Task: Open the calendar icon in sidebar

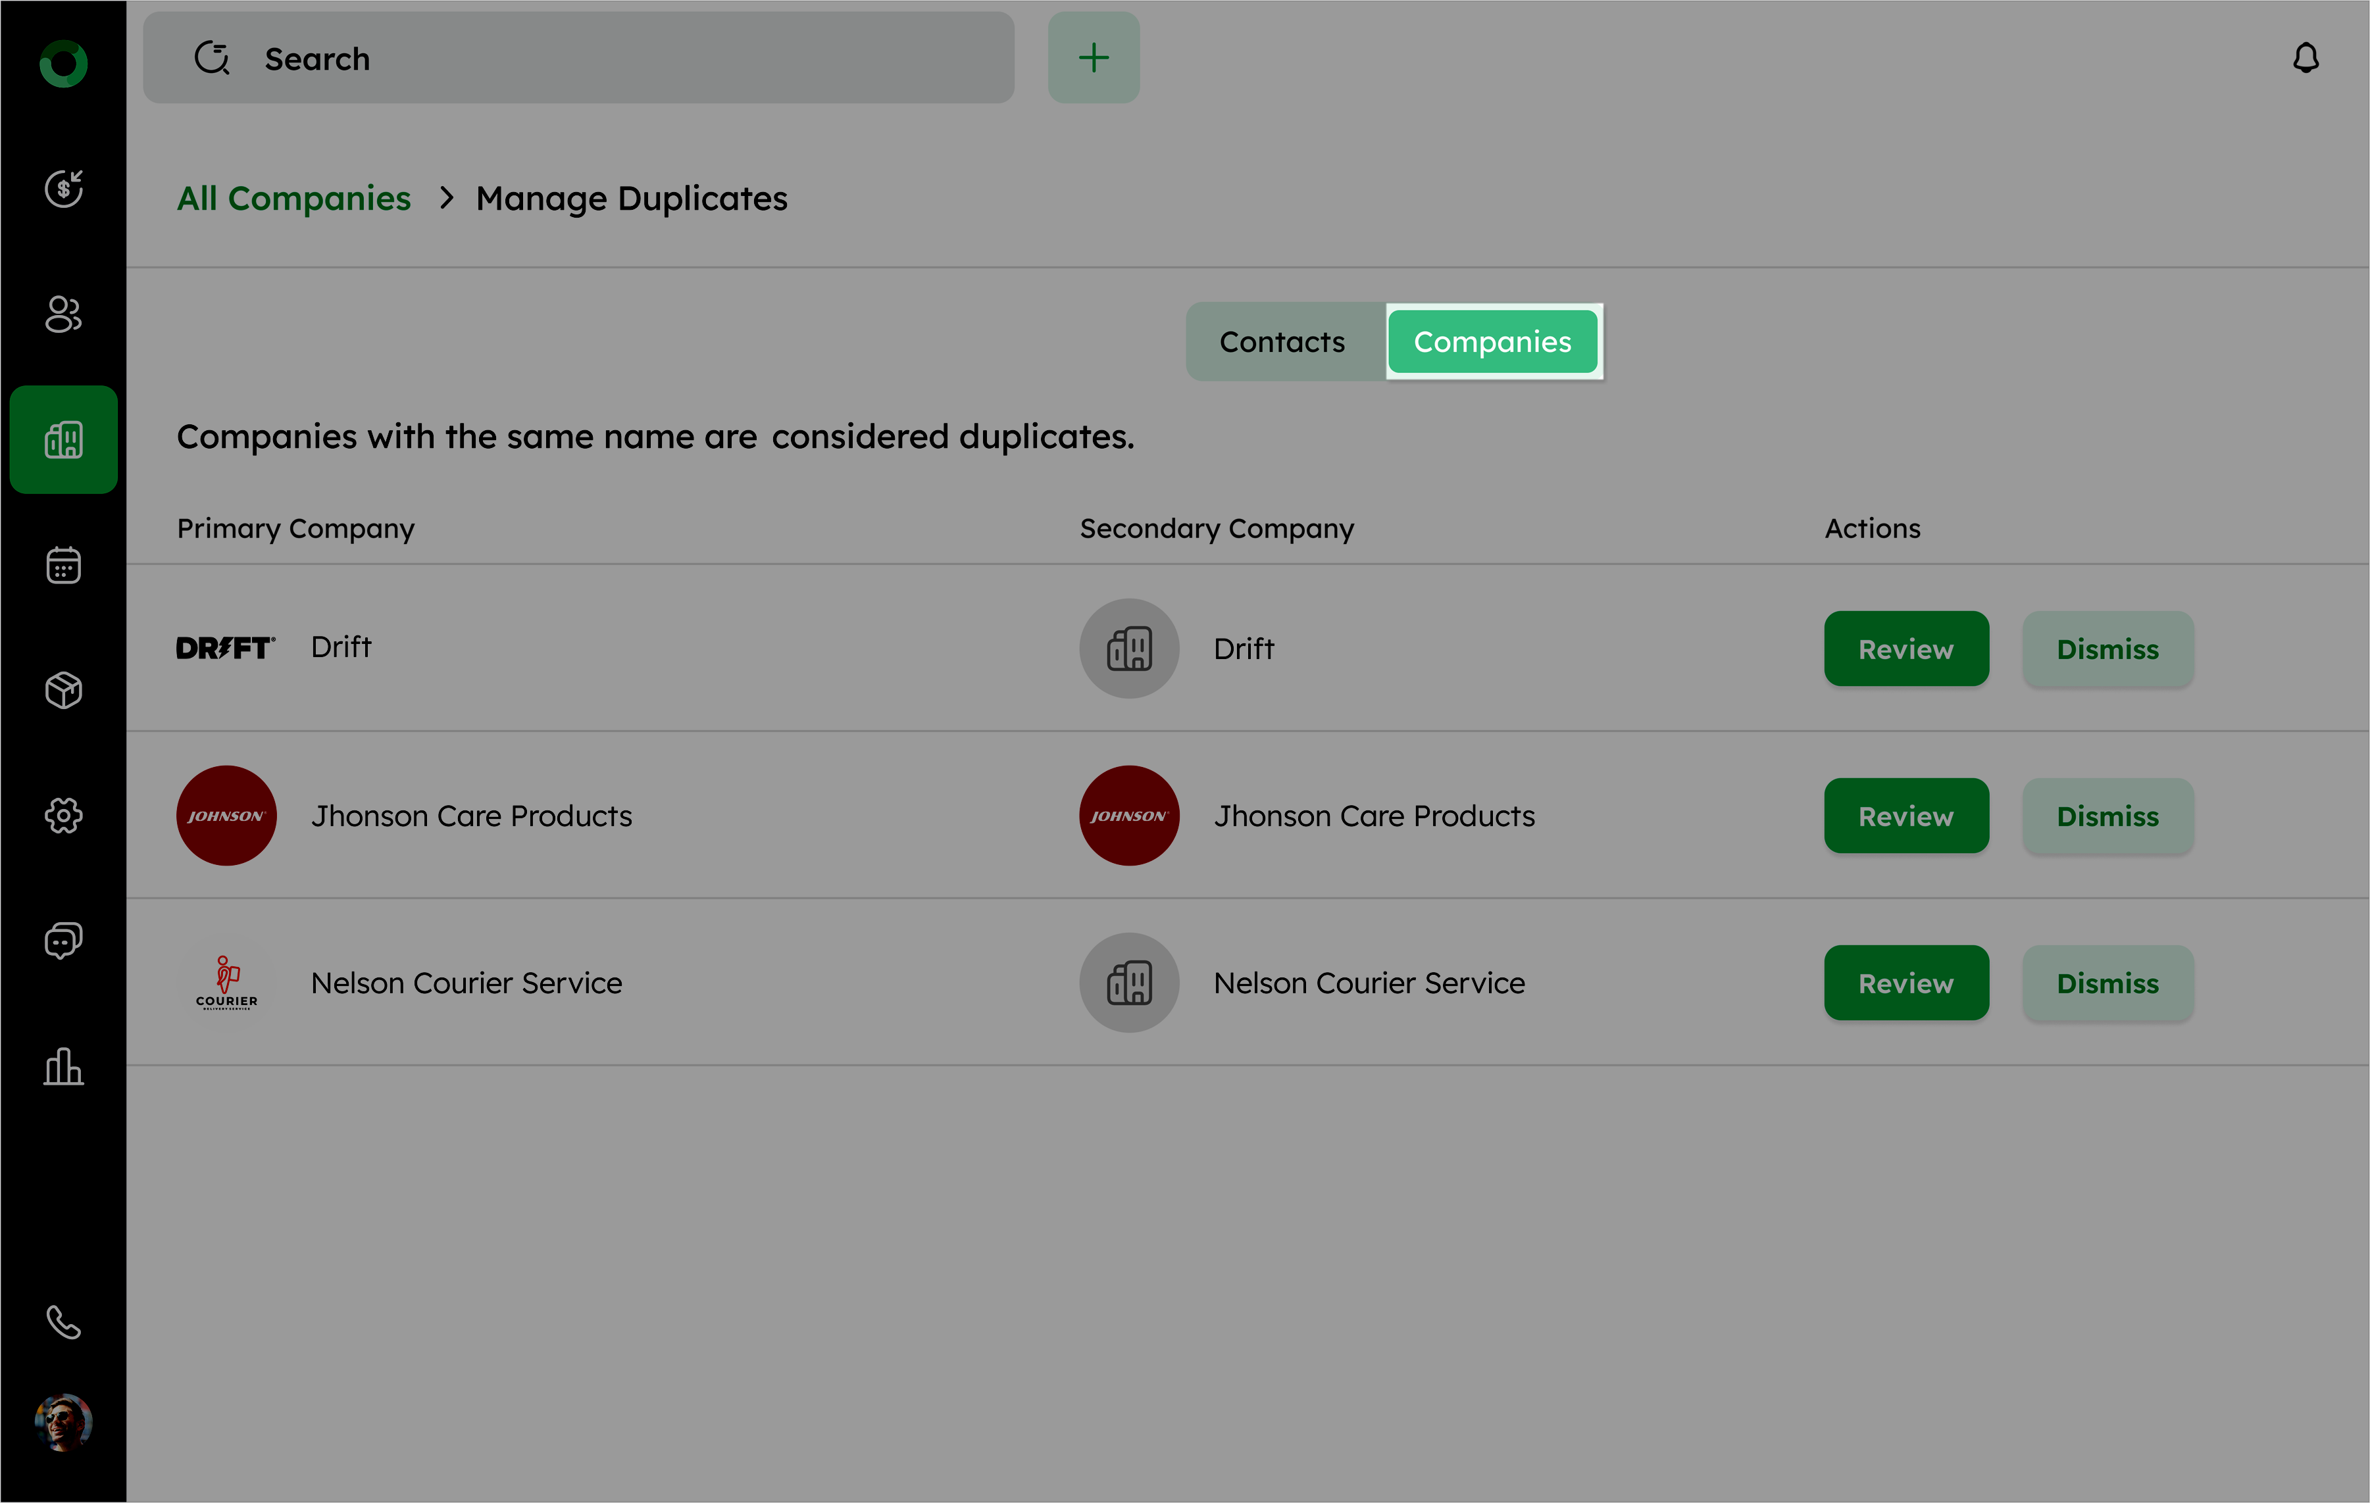Action: pyautogui.click(x=63, y=564)
